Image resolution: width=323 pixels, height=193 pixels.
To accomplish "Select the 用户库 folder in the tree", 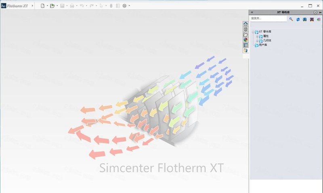I will tap(263, 45).
